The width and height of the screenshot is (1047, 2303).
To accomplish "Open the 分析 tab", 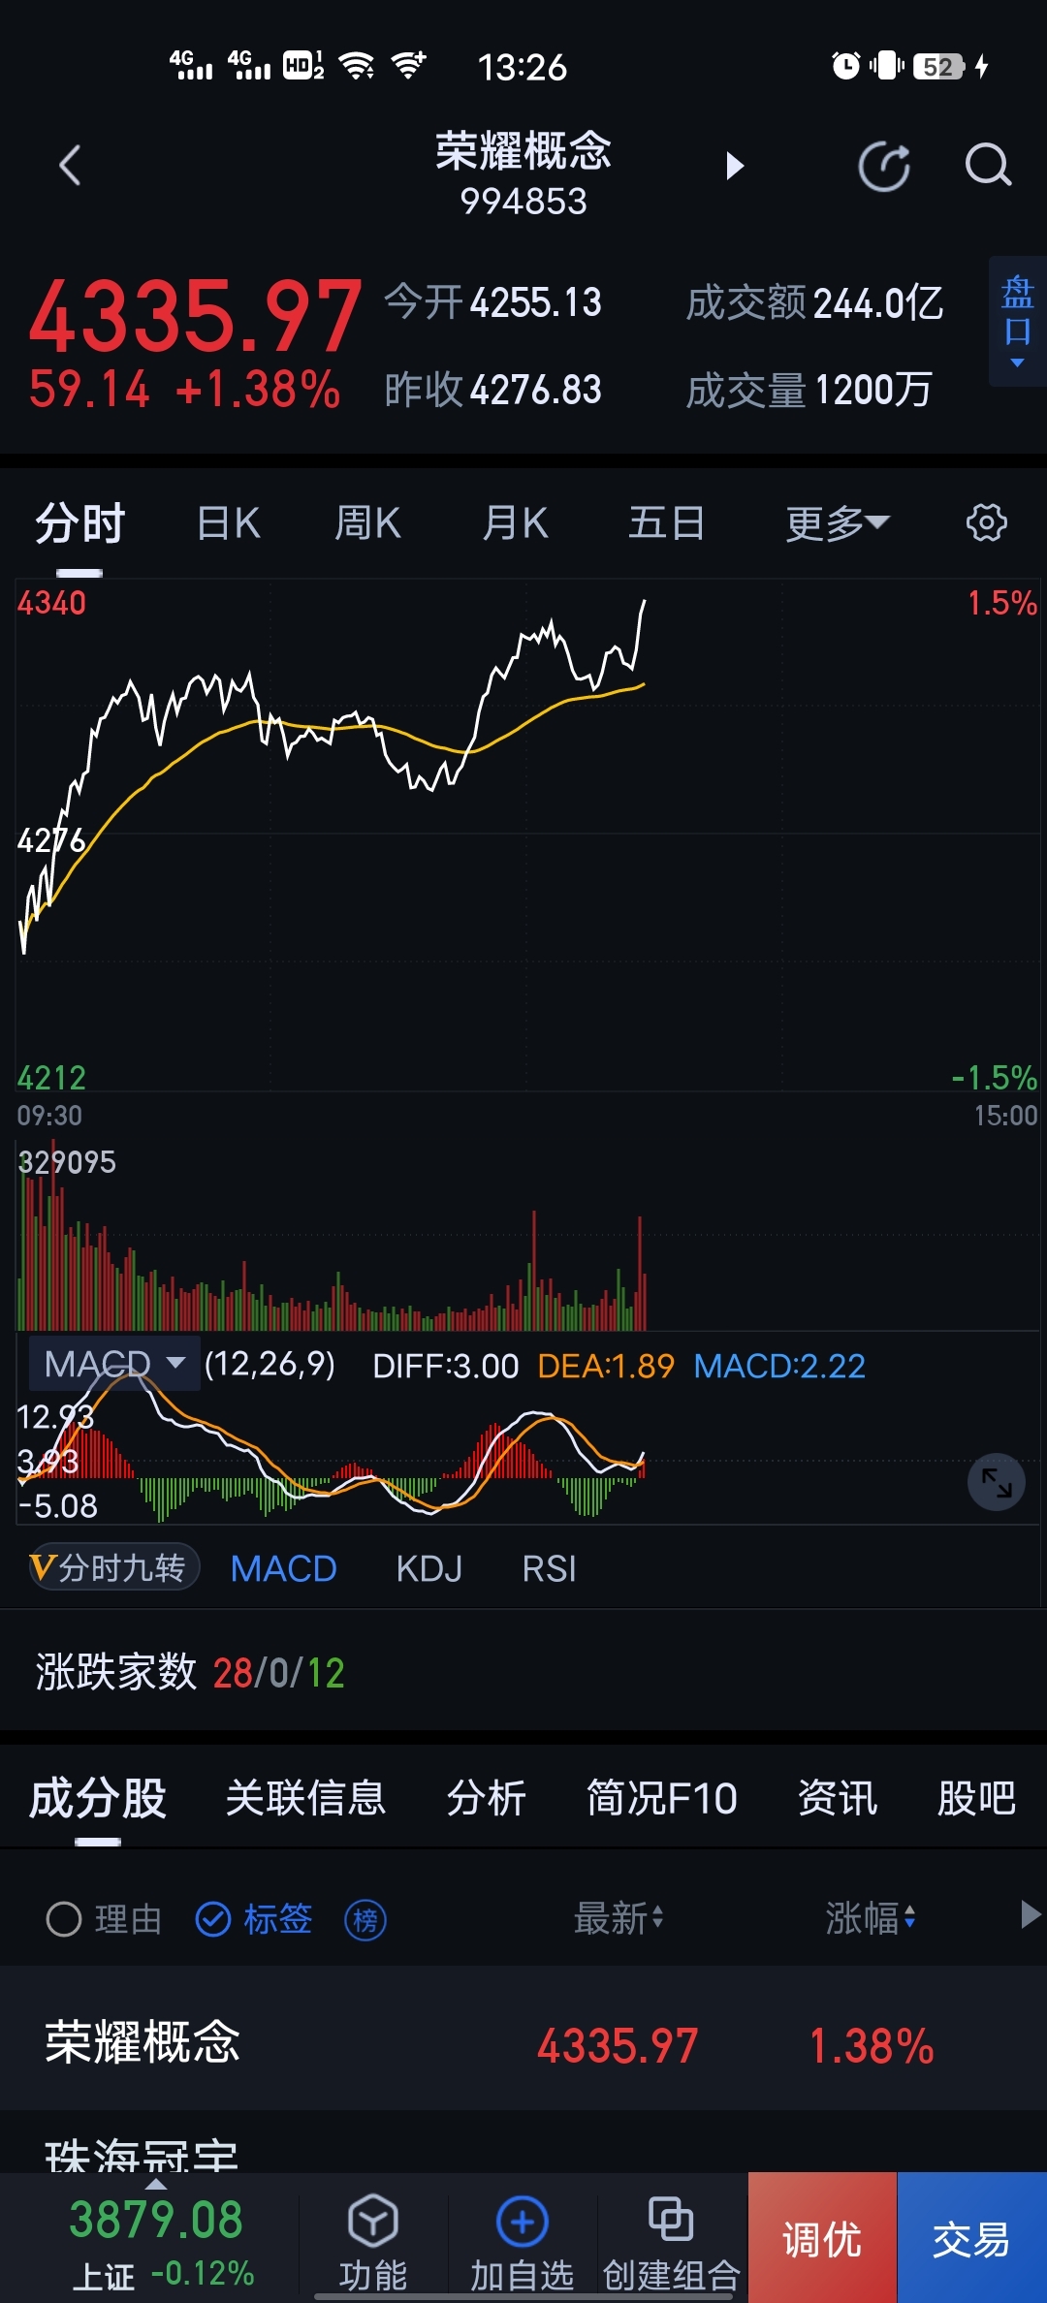I will coord(486,1799).
